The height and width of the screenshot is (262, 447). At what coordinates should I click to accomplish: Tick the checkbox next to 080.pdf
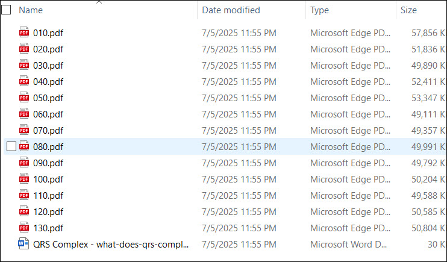pyautogui.click(x=11, y=146)
